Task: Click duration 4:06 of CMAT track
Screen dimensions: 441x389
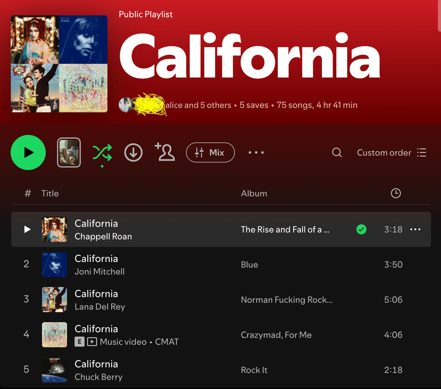Action: [393, 335]
